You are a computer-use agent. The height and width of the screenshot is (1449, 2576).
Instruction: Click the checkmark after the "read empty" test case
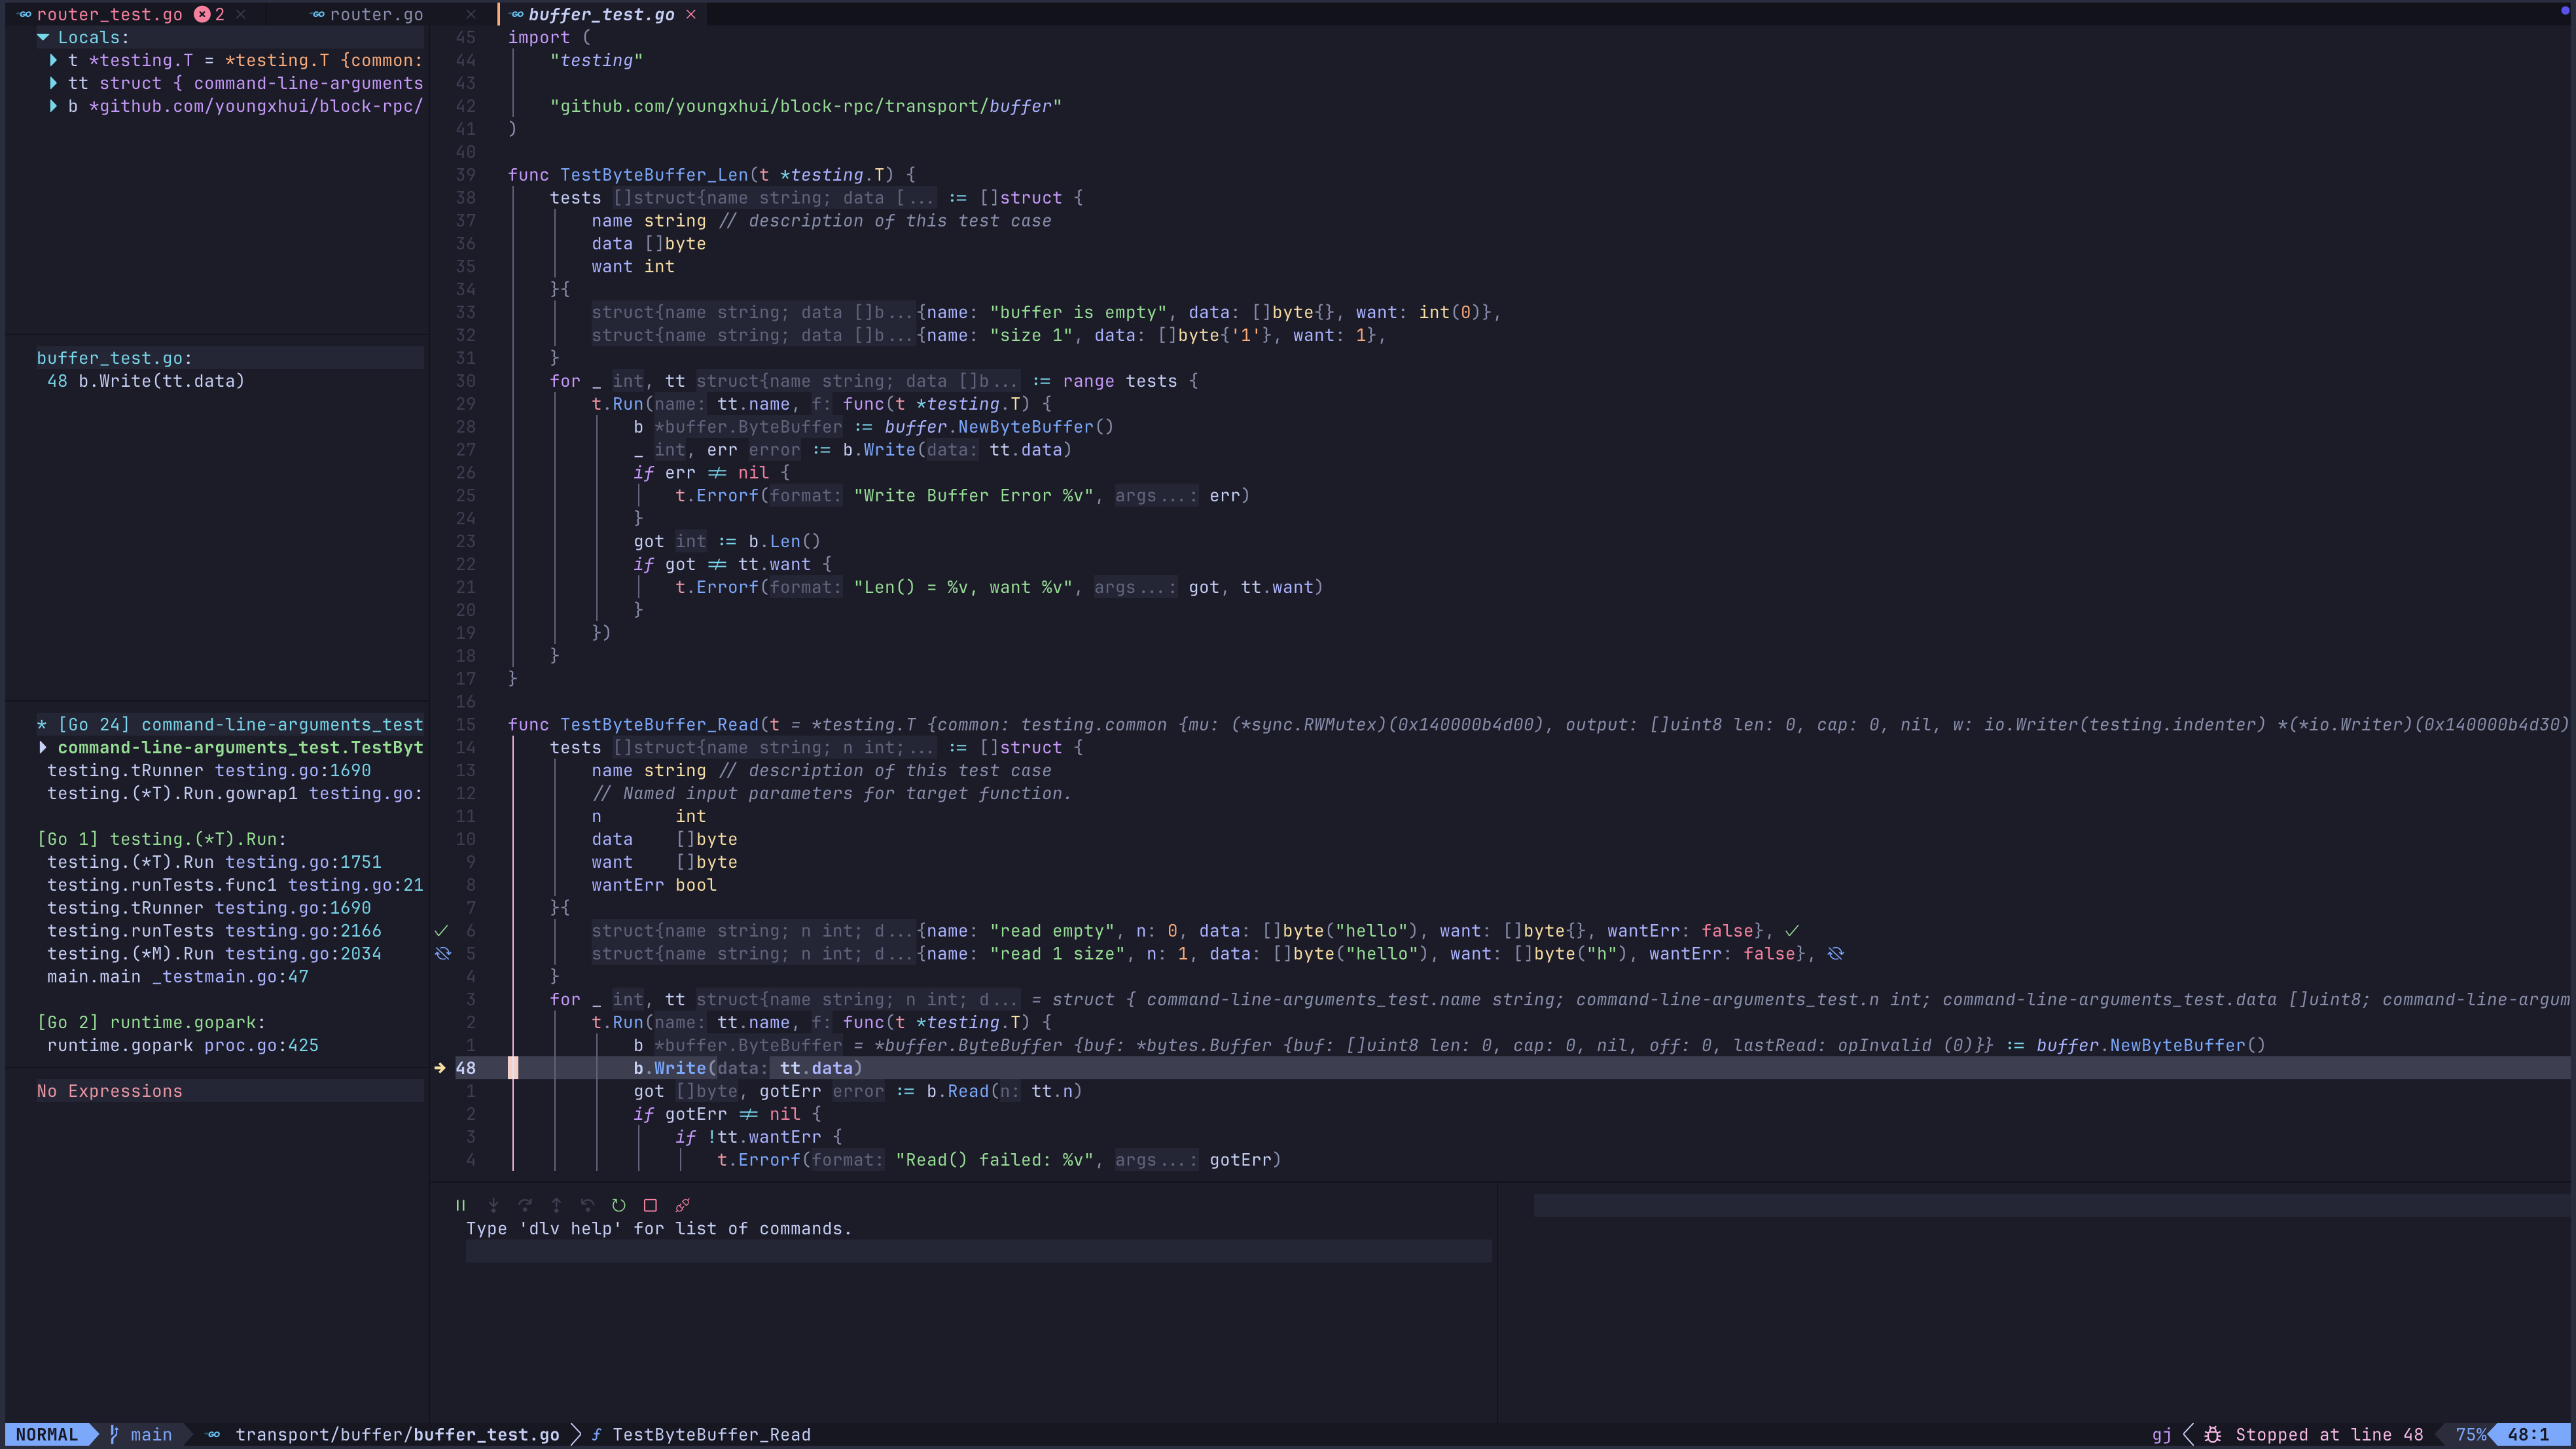pyautogui.click(x=1792, y=930)
